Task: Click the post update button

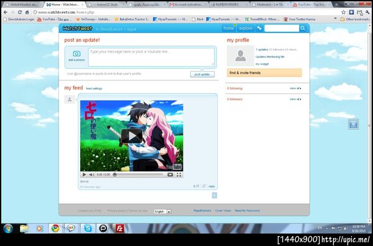Action: pos(202,74)
